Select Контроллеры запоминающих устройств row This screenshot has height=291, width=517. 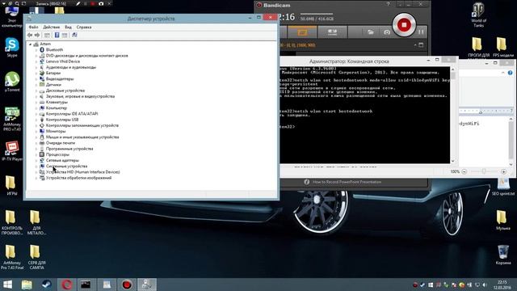click(82, 125)
